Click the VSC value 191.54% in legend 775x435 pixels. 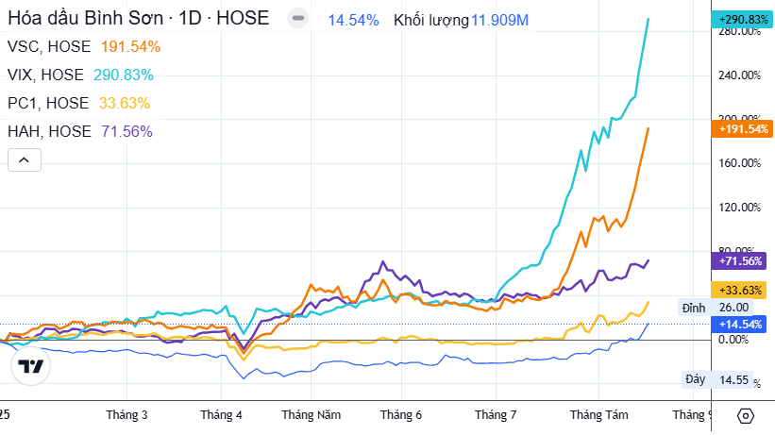click(x=131, y=46)
